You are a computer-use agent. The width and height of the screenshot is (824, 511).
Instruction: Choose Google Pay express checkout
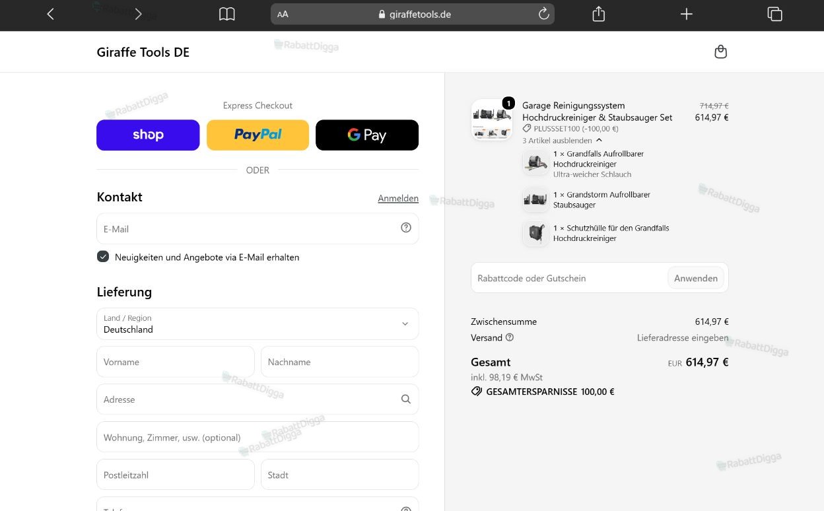(x=367, y=135)
